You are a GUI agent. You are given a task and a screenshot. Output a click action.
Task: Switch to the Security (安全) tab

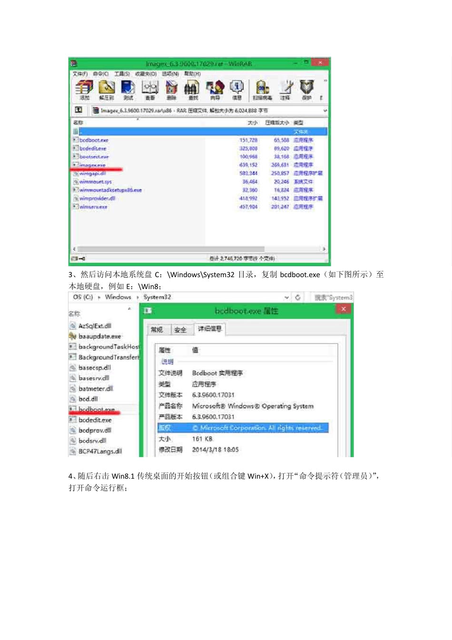point(180,330)
